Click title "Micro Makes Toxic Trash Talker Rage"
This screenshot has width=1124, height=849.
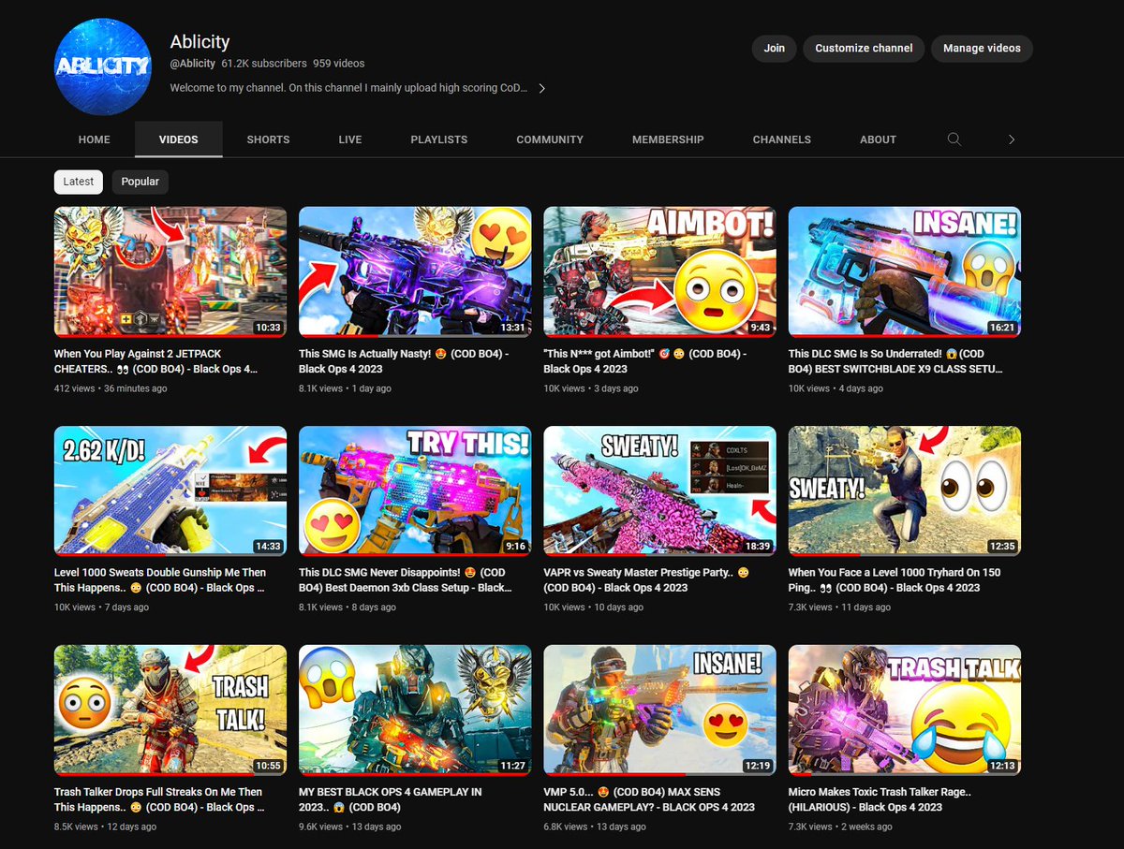tap(880, 799)
